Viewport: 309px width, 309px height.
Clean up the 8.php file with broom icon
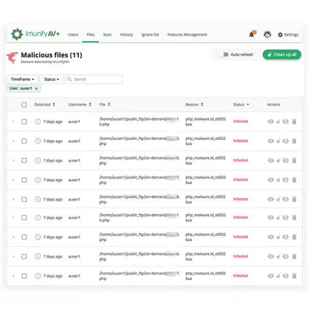[278, 199]
